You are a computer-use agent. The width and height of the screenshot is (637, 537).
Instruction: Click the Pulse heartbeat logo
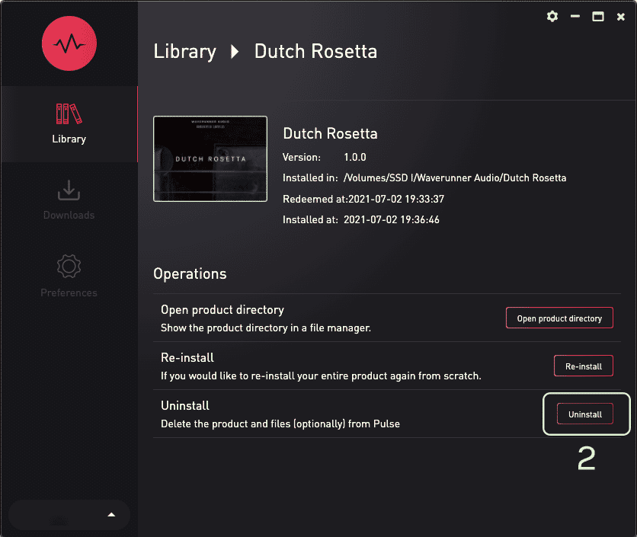click(x=69, y=43)
